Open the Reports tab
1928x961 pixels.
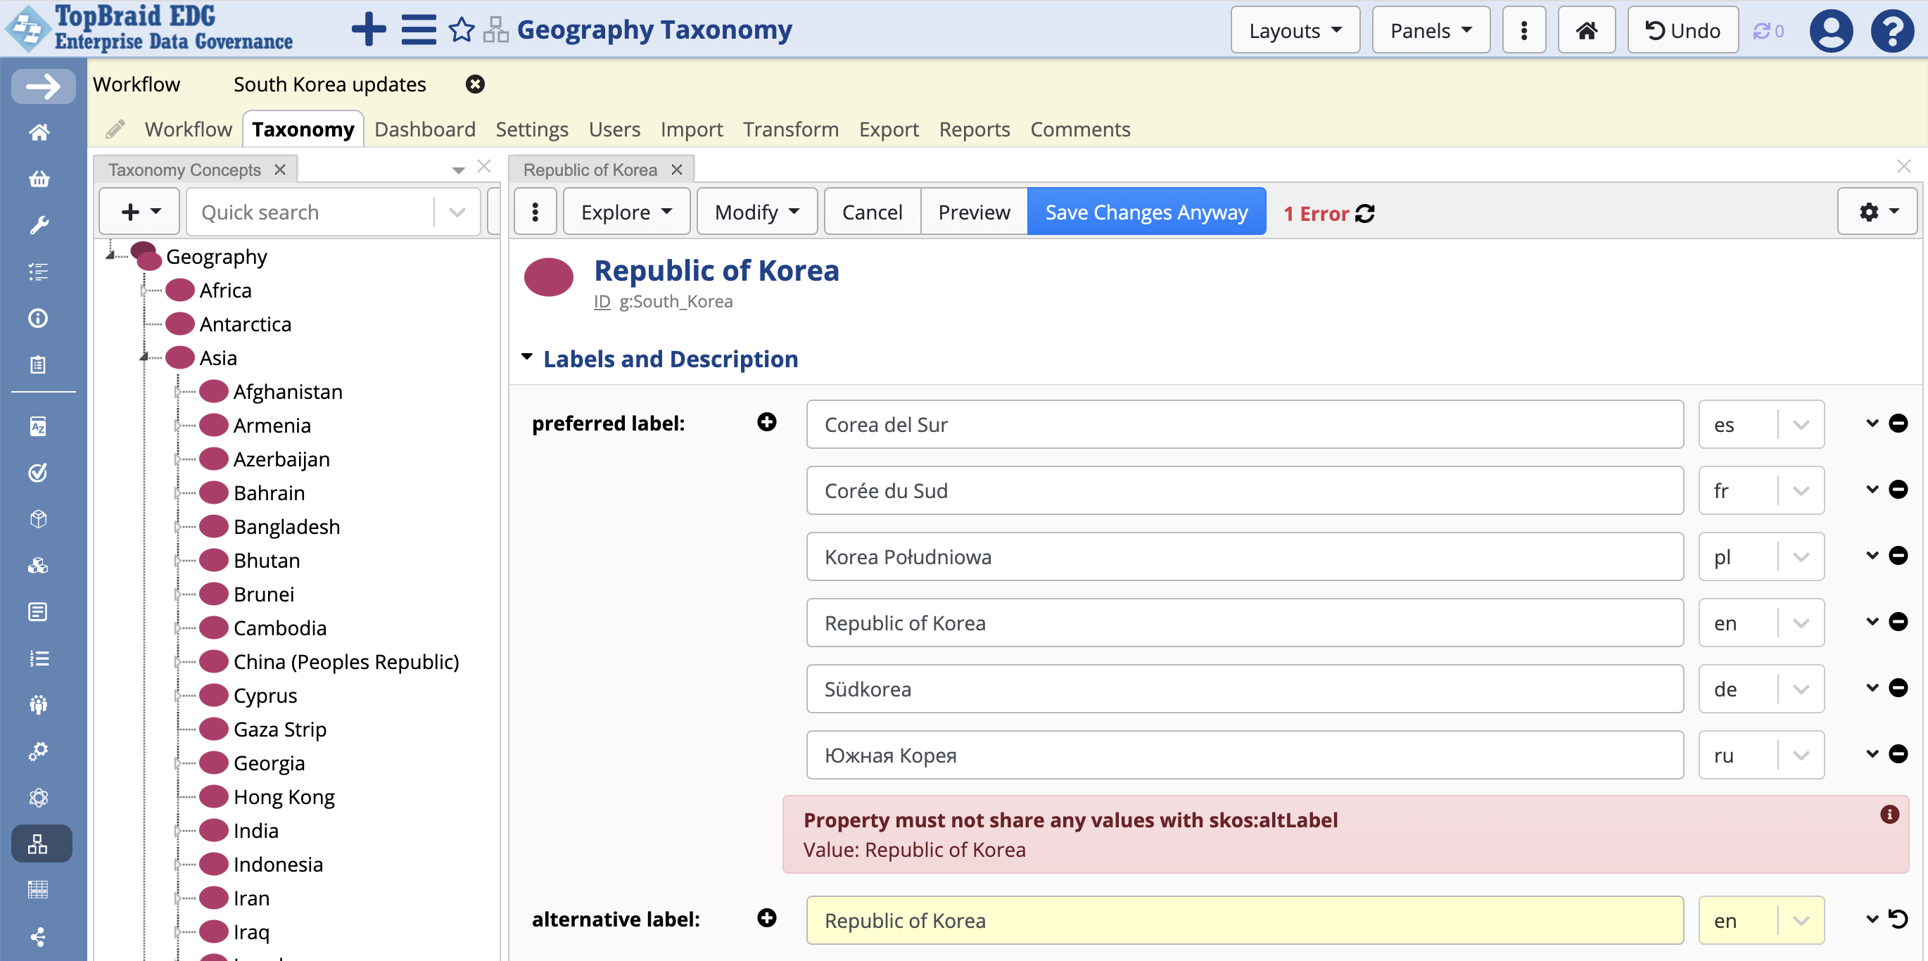974,129
